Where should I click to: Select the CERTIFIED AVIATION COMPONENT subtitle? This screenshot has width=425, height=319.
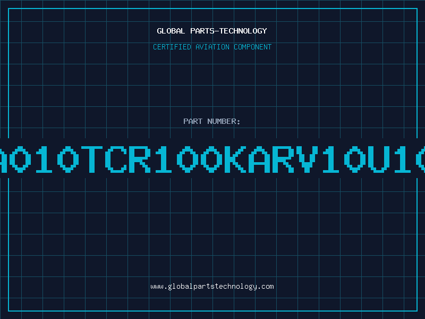[x=212, y=47]
